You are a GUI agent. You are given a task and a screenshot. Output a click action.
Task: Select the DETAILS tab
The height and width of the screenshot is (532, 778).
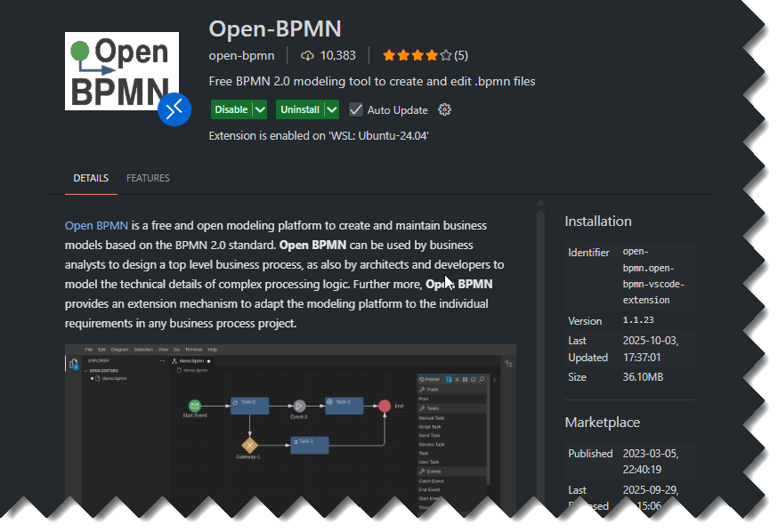coord(91,178)
